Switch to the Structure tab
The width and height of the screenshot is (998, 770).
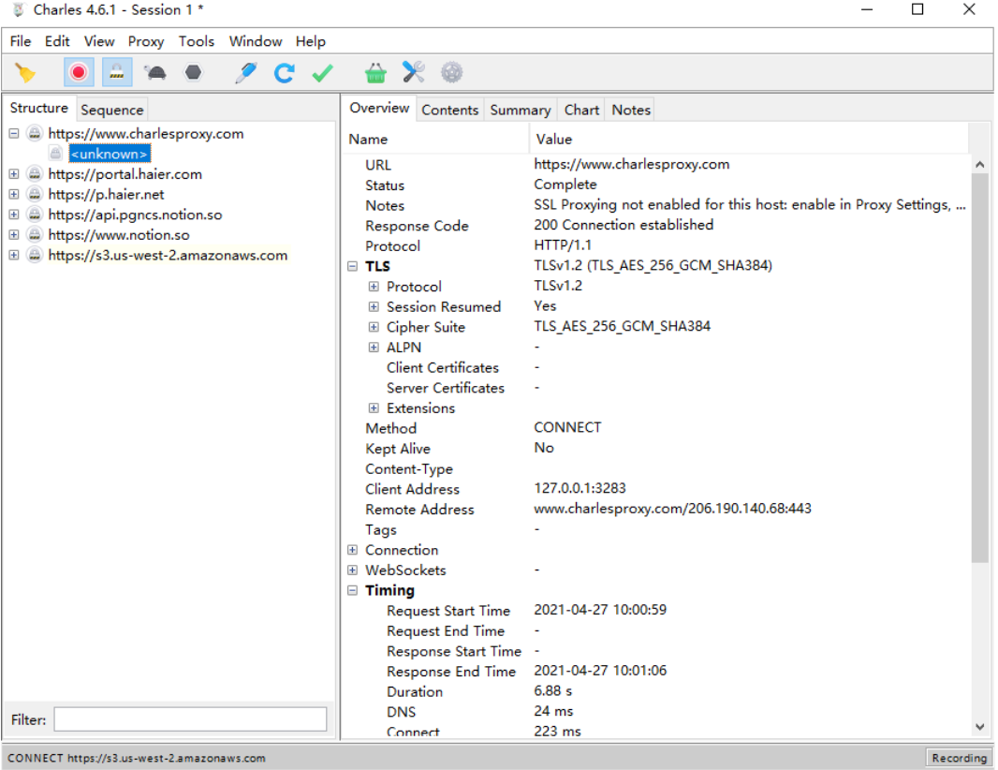(38, 109)
